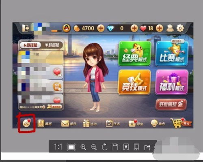The image size is (203, 162).
Task: Click the red heart icon beside 18
Action: coord(143,28)
